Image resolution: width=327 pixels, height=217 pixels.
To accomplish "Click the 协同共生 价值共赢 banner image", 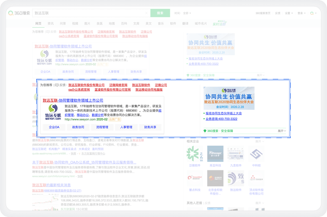I will click(x=228, y=98).
